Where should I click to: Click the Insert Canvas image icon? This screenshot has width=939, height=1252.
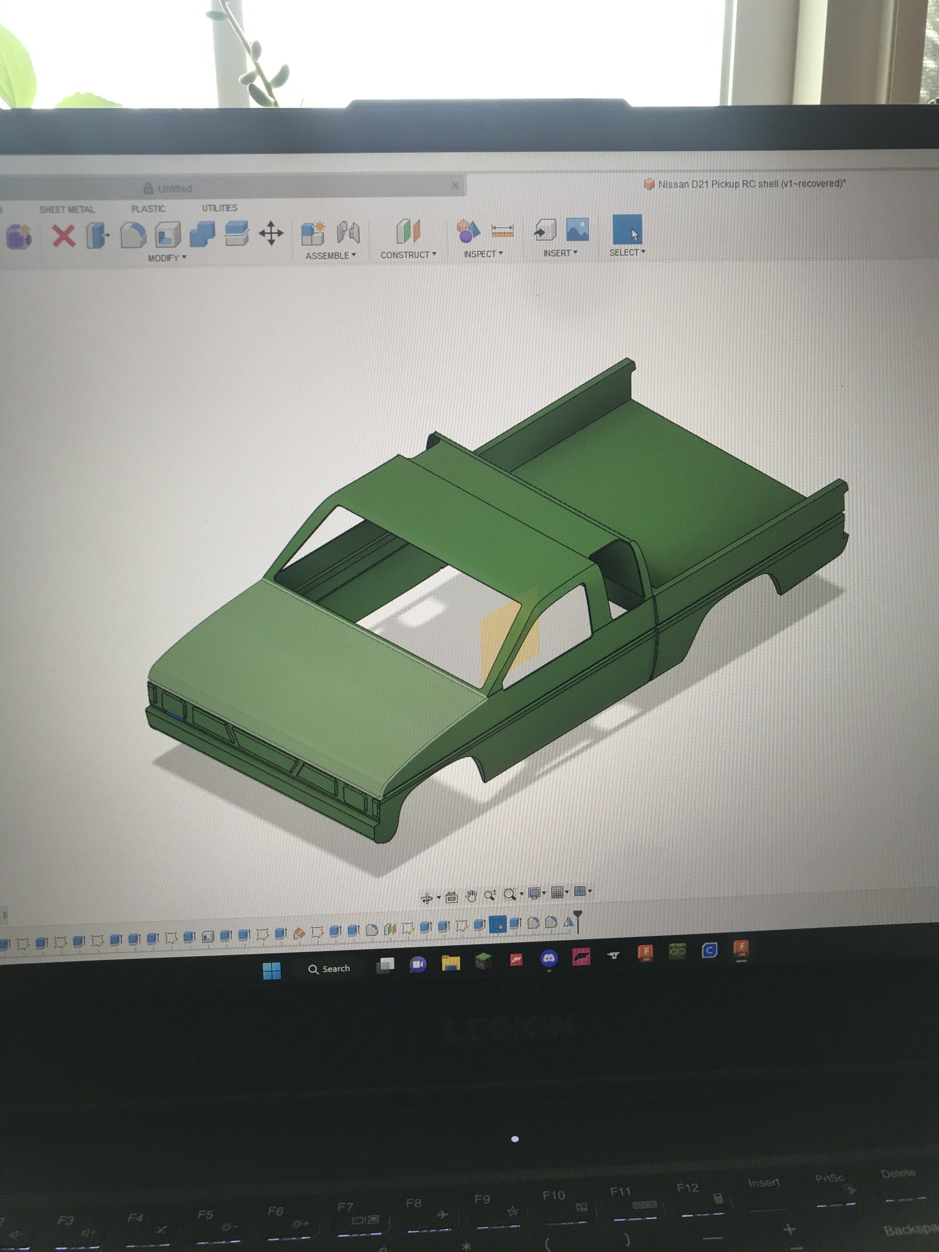(x=577, y=229)
